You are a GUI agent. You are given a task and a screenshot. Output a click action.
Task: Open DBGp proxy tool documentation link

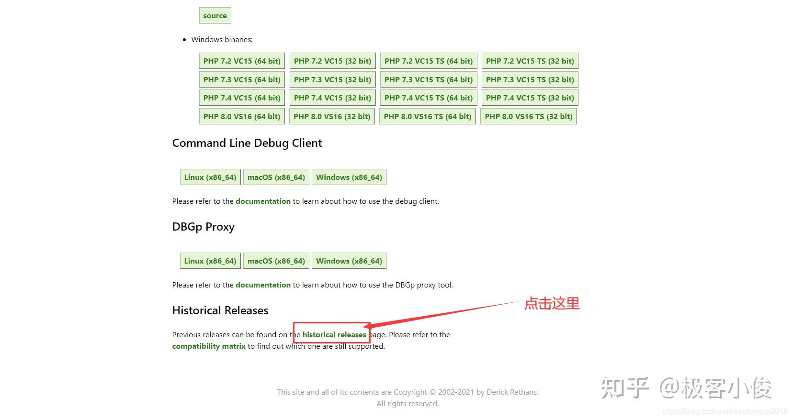[x=263, y=285]
